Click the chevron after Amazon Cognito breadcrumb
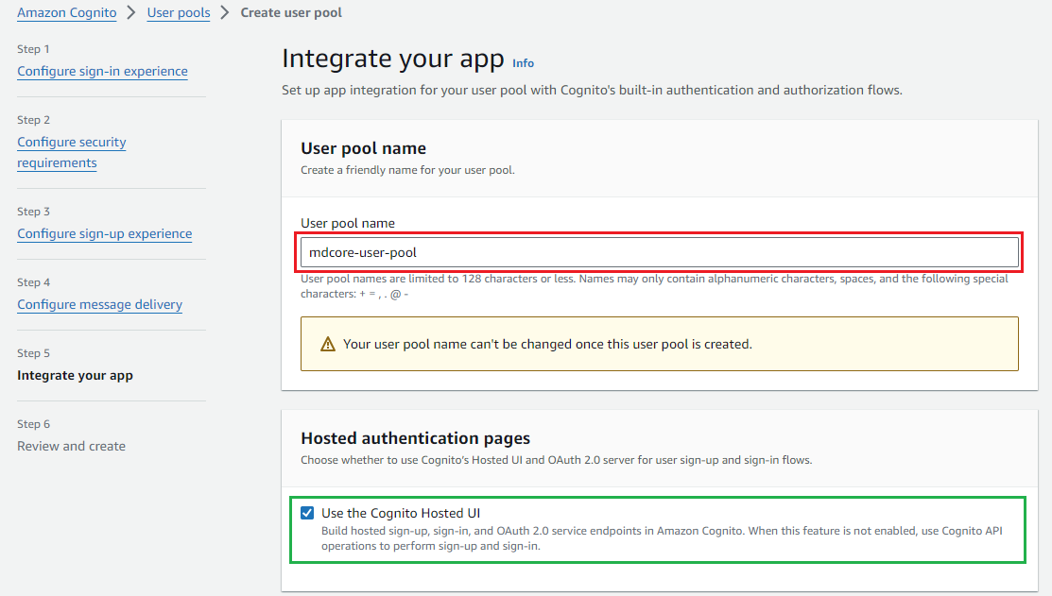This screenshot has height=596, width=1052. [x=131, y=12]
